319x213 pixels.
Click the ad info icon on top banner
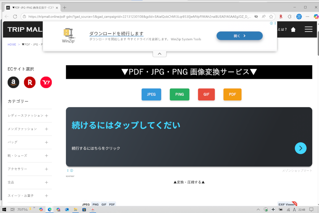coord(271,23)
